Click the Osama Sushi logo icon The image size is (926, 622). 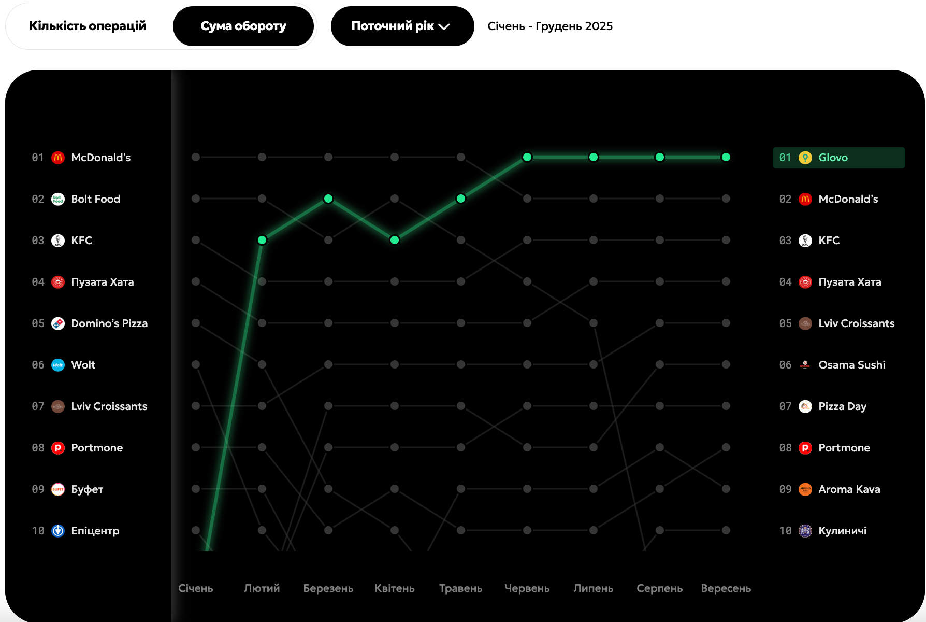pyautogui.click(x=805, y=365)
